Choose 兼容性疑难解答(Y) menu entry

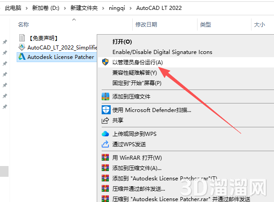coord(135,72)
